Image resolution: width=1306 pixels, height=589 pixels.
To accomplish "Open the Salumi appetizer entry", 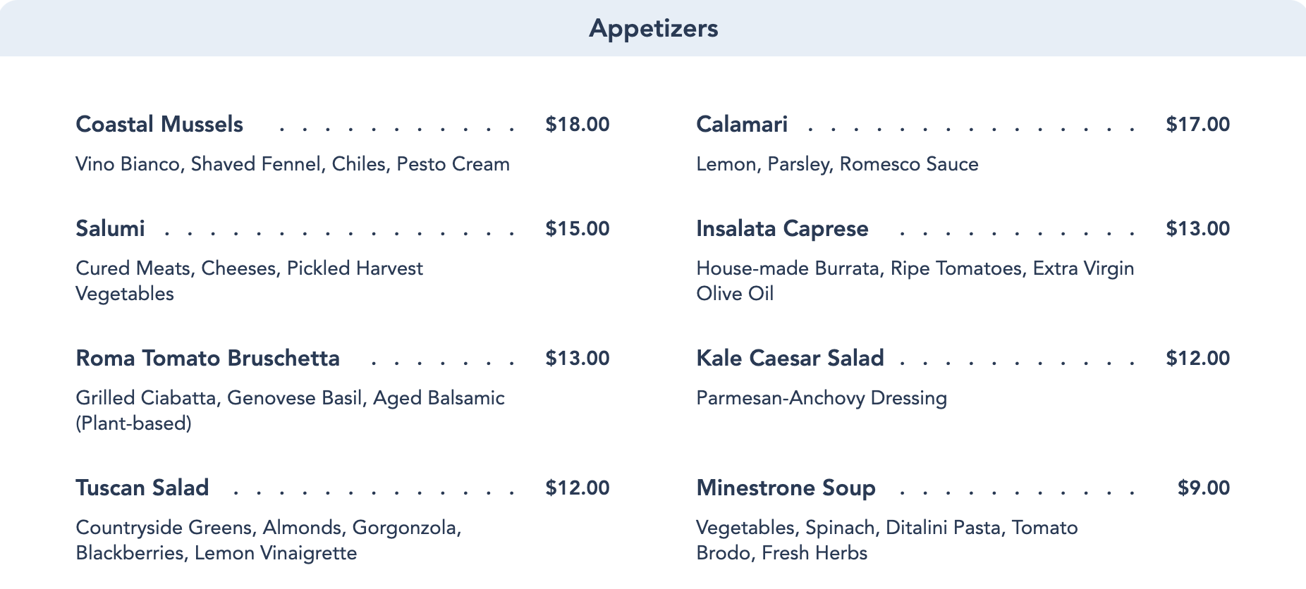I will 110,228.
